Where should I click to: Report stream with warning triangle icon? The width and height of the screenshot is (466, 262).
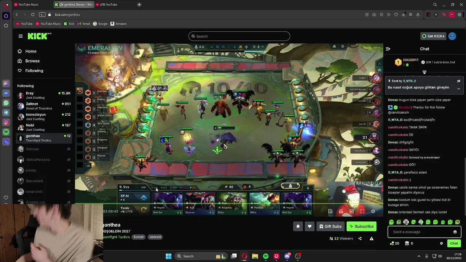(371, 238)
